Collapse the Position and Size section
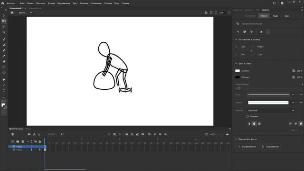304x171 pixels. coord(236,39)
